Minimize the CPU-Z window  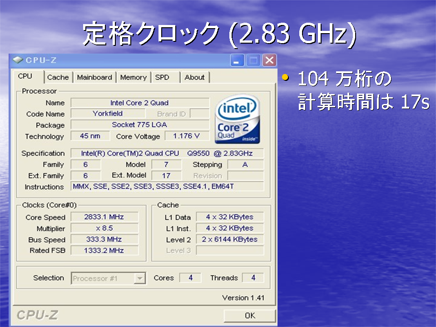pos(237,60)
